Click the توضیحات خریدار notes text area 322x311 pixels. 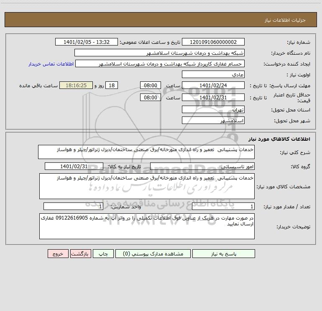point(147,226)
